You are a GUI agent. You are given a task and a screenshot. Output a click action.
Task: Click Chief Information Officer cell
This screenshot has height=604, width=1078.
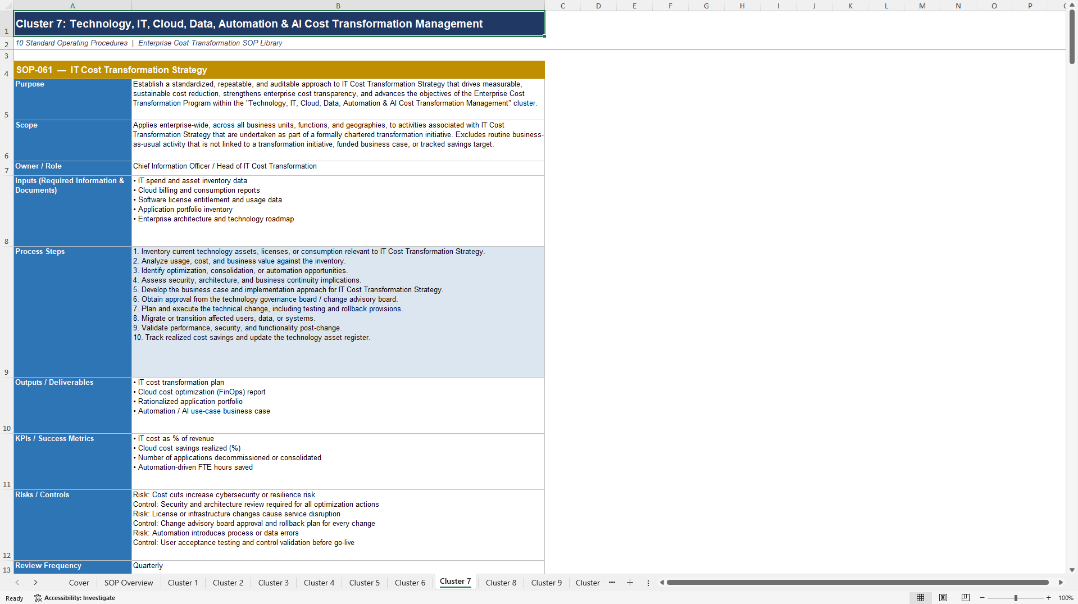point(338,168)
